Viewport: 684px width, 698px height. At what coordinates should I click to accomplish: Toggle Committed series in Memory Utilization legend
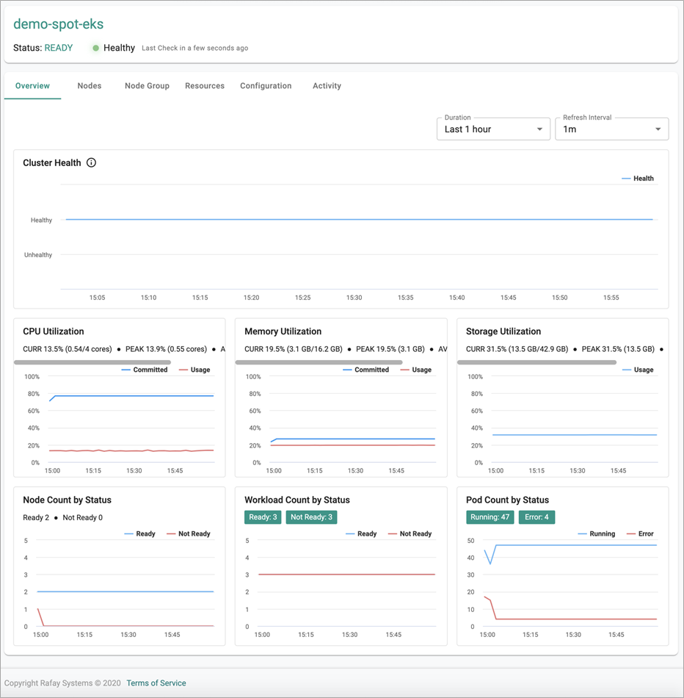tap(366, 370)
